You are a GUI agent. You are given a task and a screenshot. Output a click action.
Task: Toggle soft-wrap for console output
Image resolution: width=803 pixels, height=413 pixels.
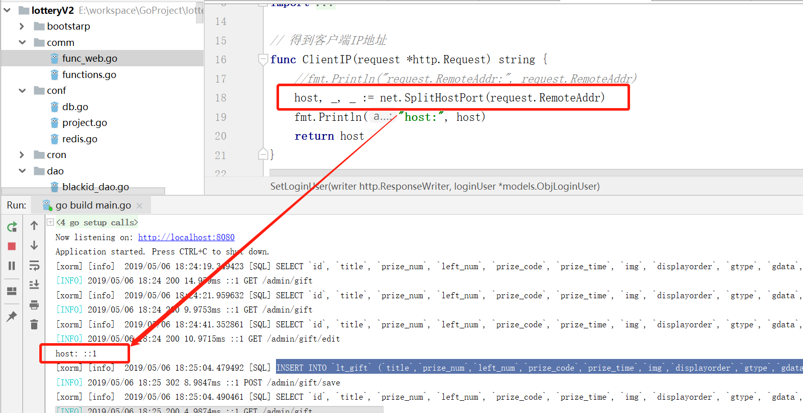34,265
